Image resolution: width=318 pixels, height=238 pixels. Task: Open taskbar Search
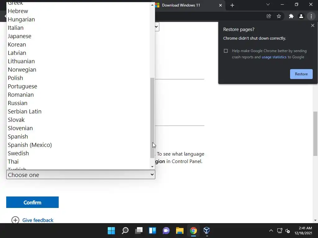coord(125,231)
